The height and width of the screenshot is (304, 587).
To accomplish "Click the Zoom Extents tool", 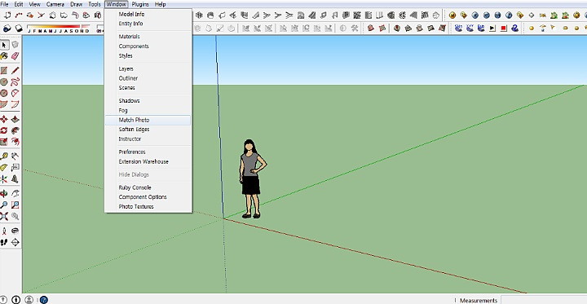I will [4, 216].
